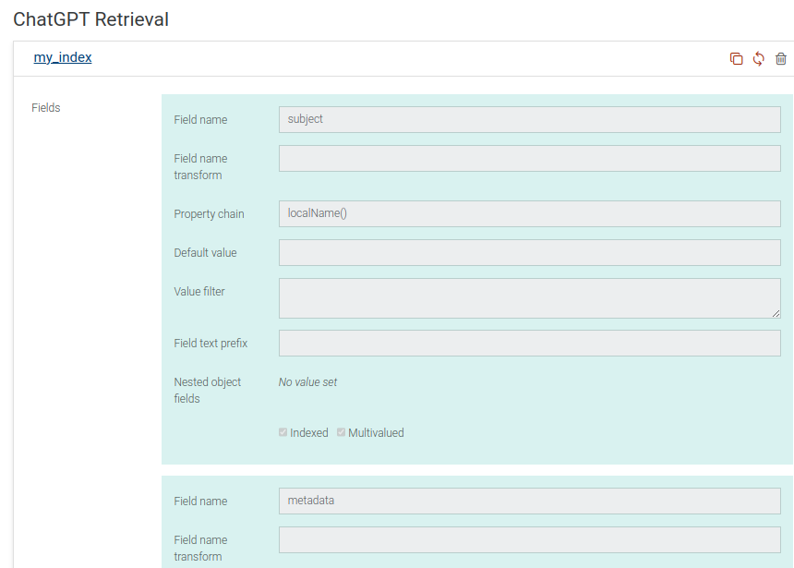Click the Property chain input with localName()
Image resolution: width=794 pixels, height=568 pixels.
coord(530,214)
